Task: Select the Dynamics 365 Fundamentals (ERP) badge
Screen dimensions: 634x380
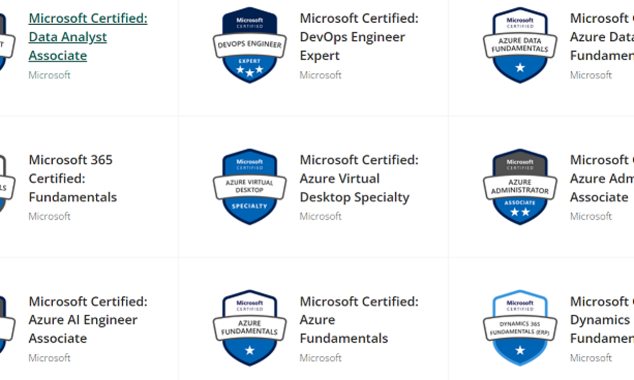Action: [x=520, y=328]
